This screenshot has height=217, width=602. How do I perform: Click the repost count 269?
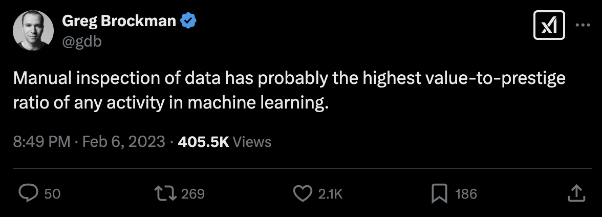(x=193, y=194)
